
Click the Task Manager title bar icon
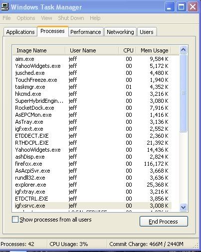pos(5,6)
